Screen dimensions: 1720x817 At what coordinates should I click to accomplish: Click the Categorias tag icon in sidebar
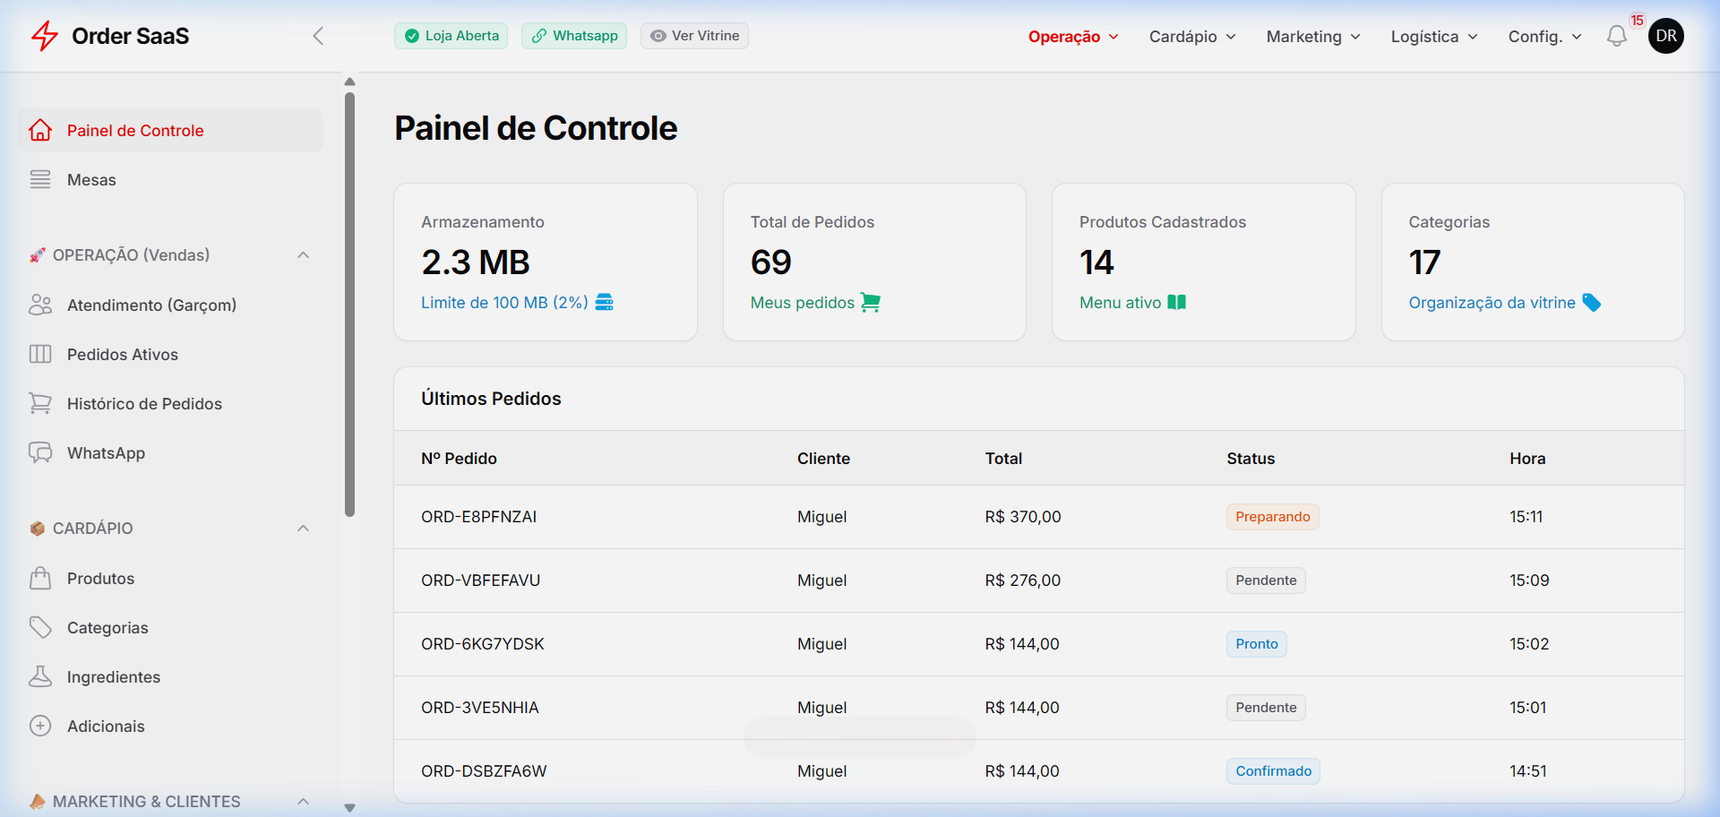click(40, 627)
